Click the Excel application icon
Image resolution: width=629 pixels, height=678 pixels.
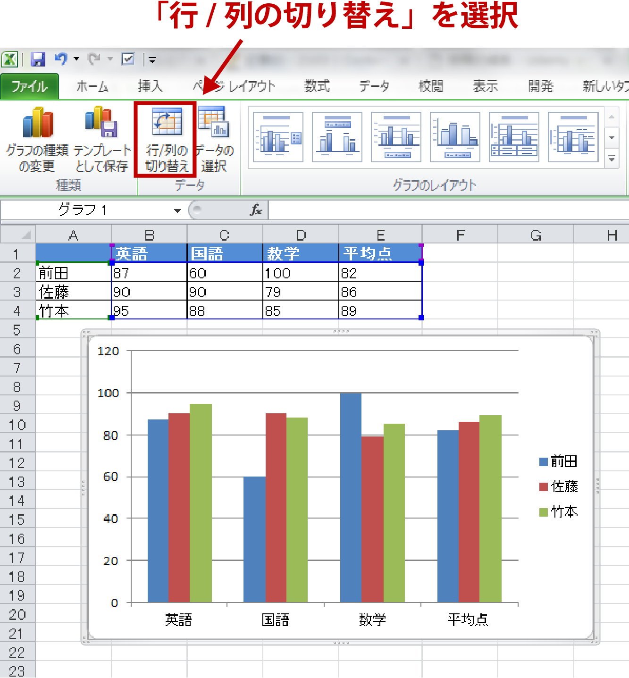point(10,59)
